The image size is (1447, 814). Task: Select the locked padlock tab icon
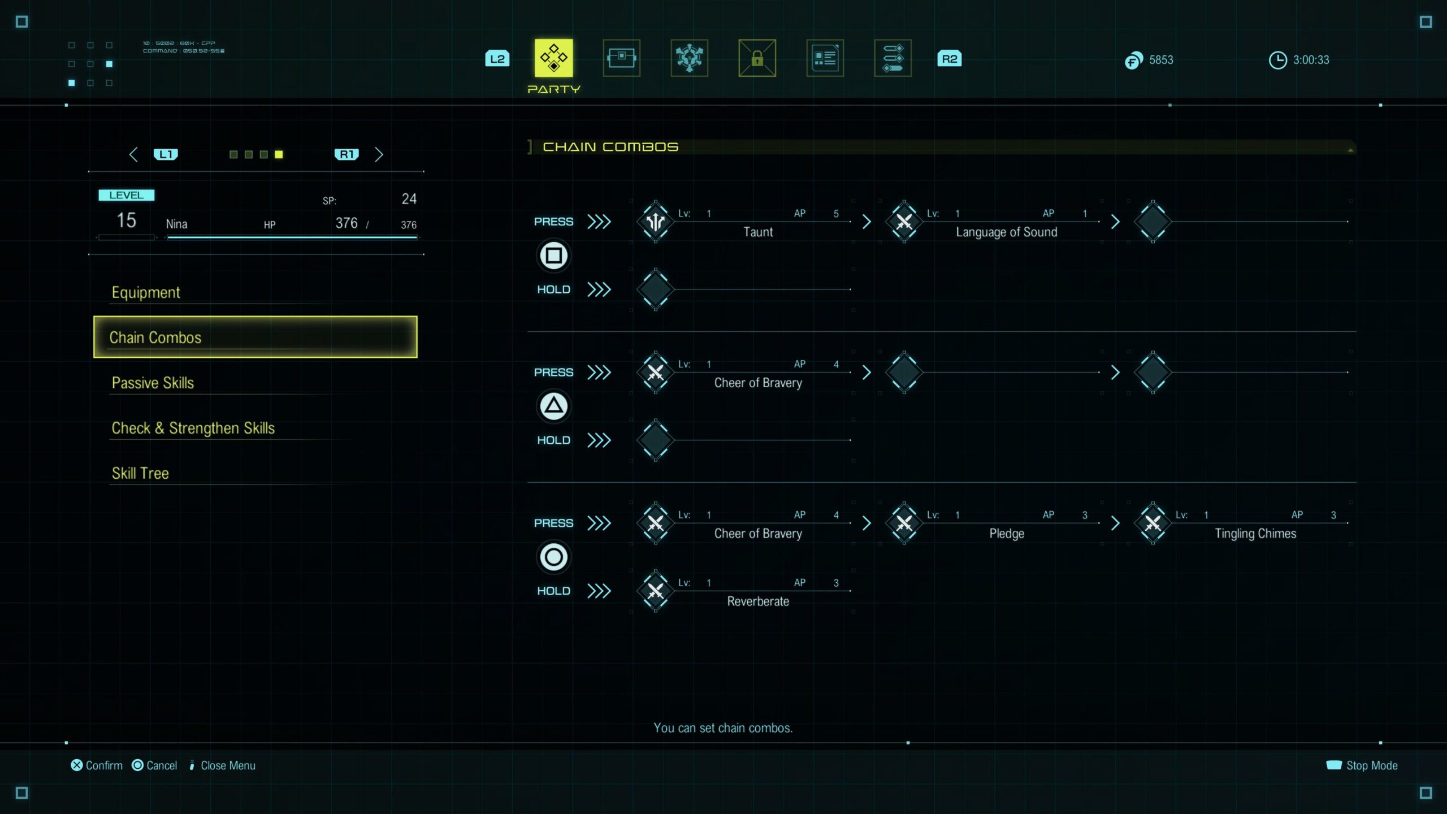point(757,58)
